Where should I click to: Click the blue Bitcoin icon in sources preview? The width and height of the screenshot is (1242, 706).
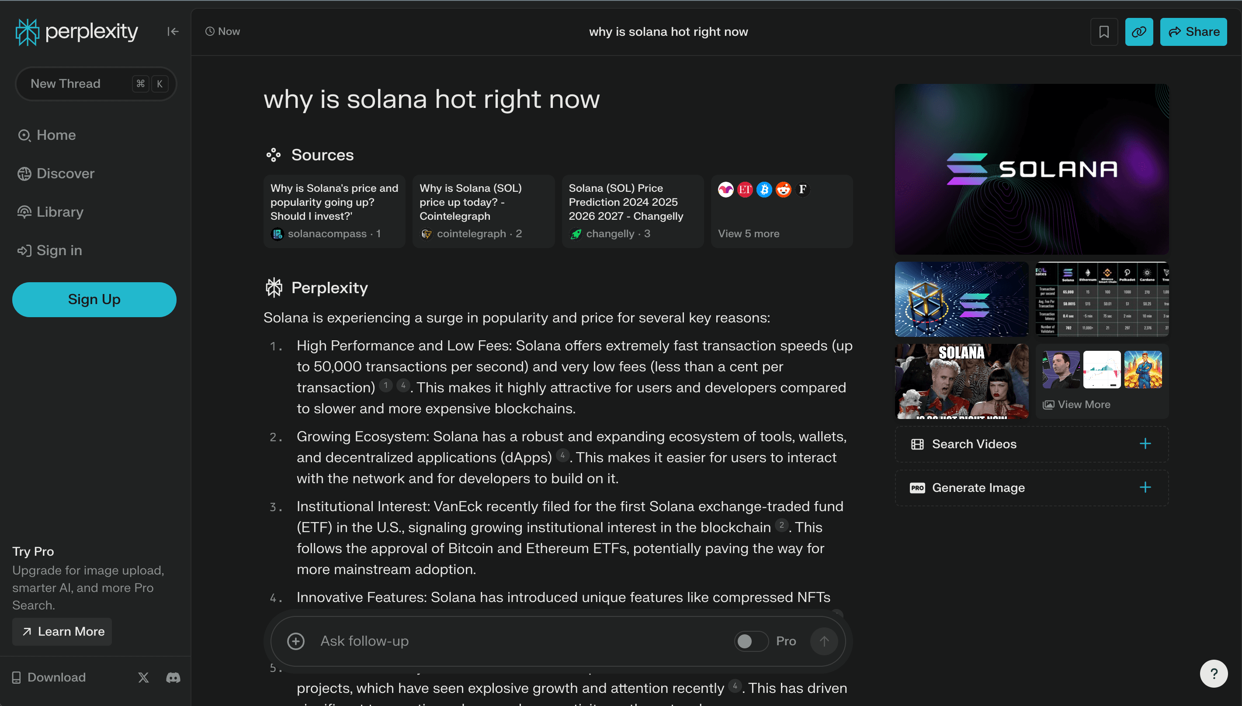764,190
